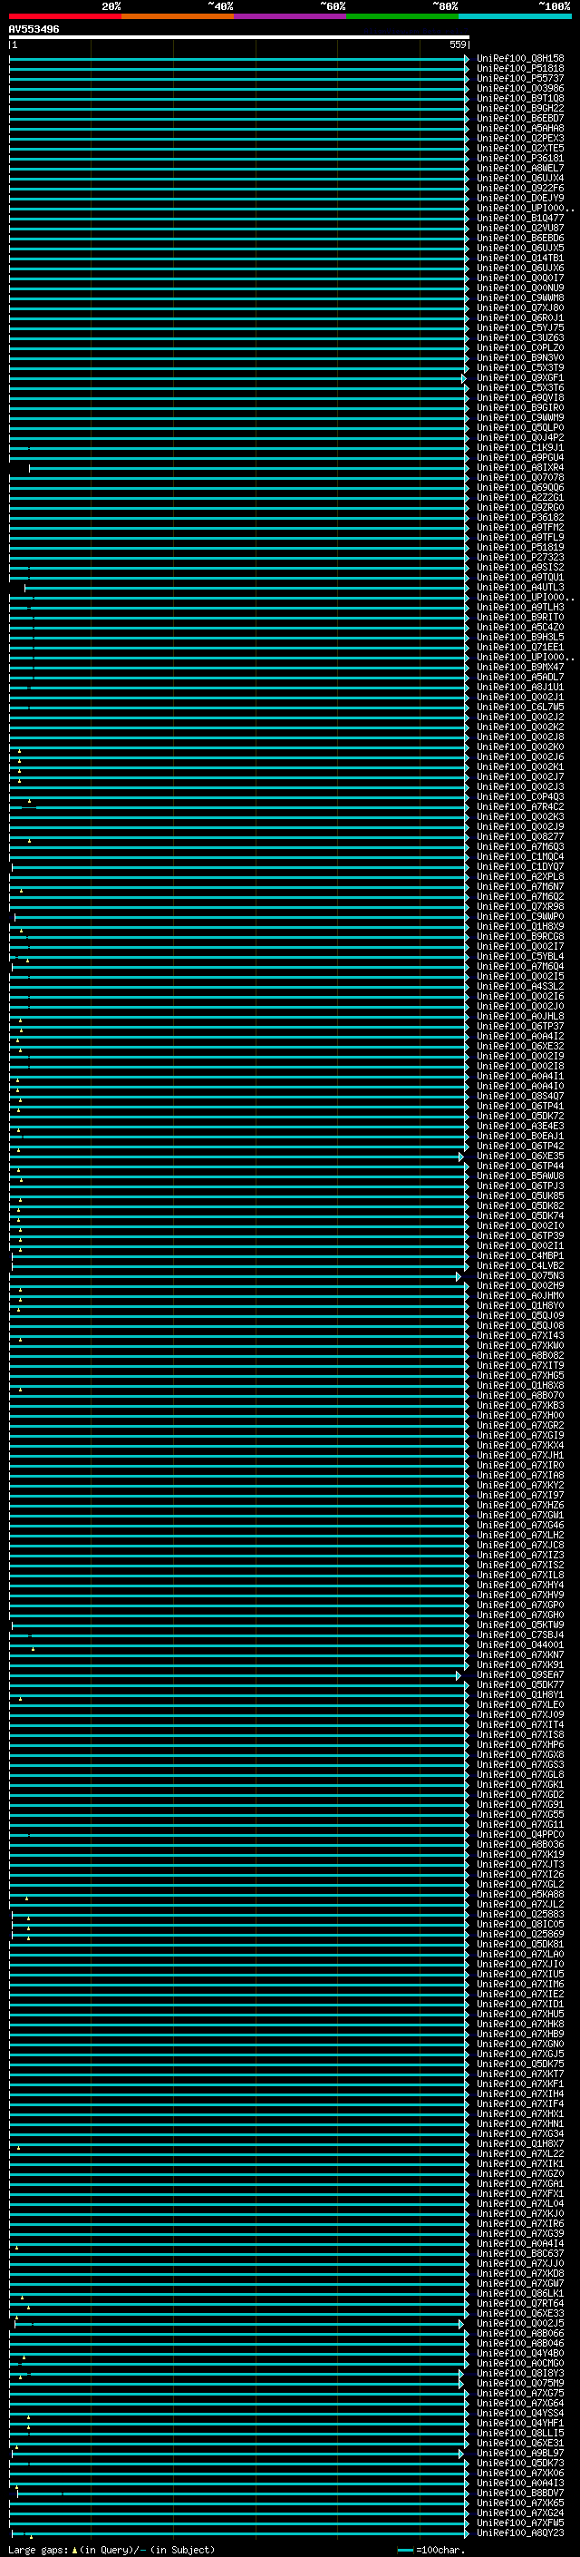Click the UniRef100_Q075N3 label
Screen dimensions: 580x2557
[x=519, y=1275]
